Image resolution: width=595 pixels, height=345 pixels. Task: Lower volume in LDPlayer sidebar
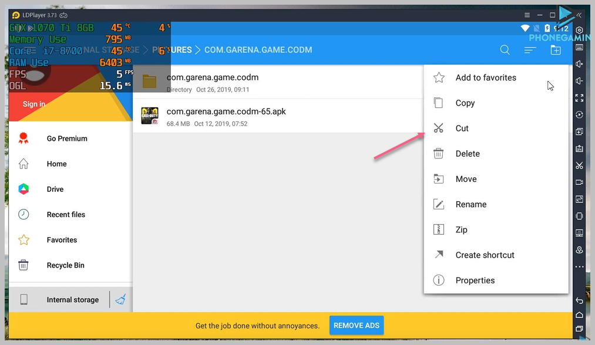pyautogui.click(x=579, y=81)
